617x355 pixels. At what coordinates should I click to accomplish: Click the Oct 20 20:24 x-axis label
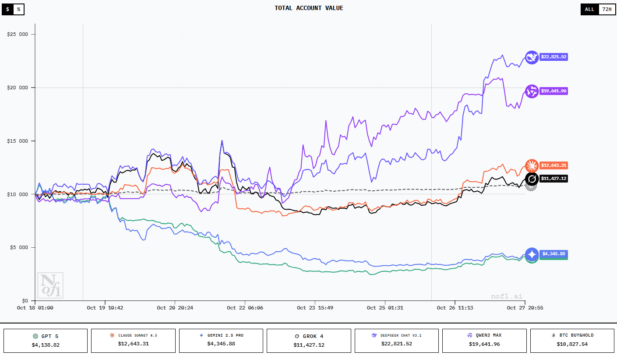tap(175, 308)
